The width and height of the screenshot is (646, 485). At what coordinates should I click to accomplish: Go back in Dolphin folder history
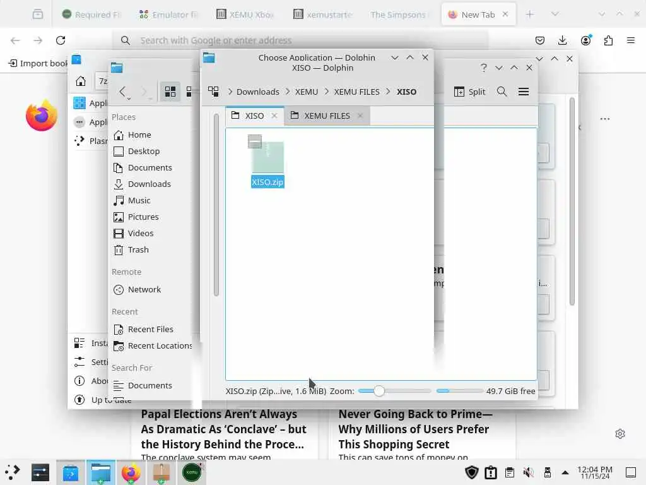tap(123, 92)
